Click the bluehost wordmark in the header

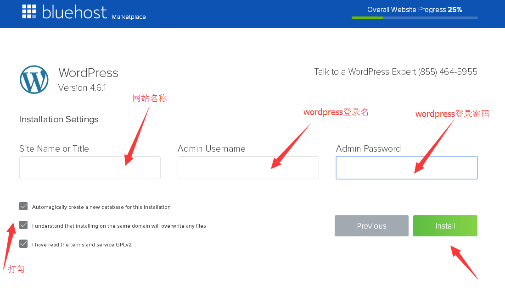pyautogui.click(x=73, y=12)
